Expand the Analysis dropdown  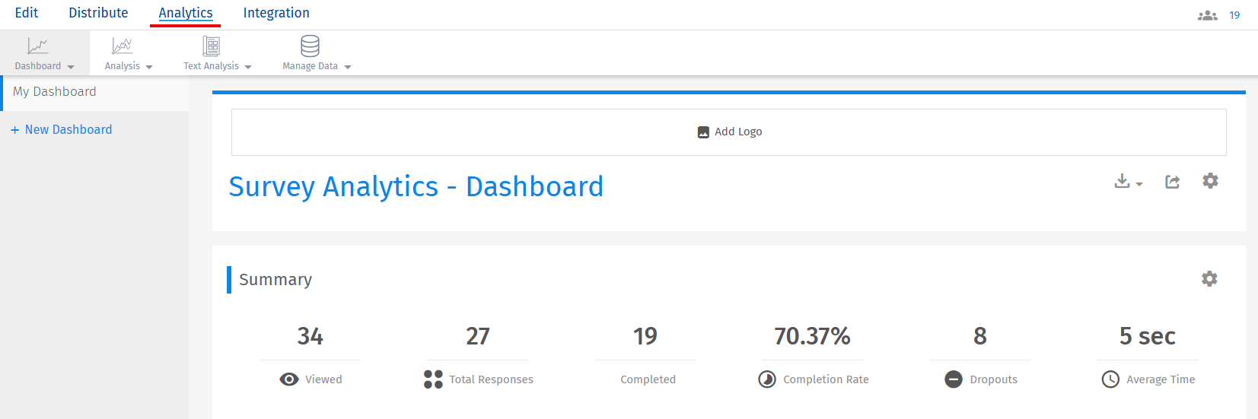[x=129, y=53]
